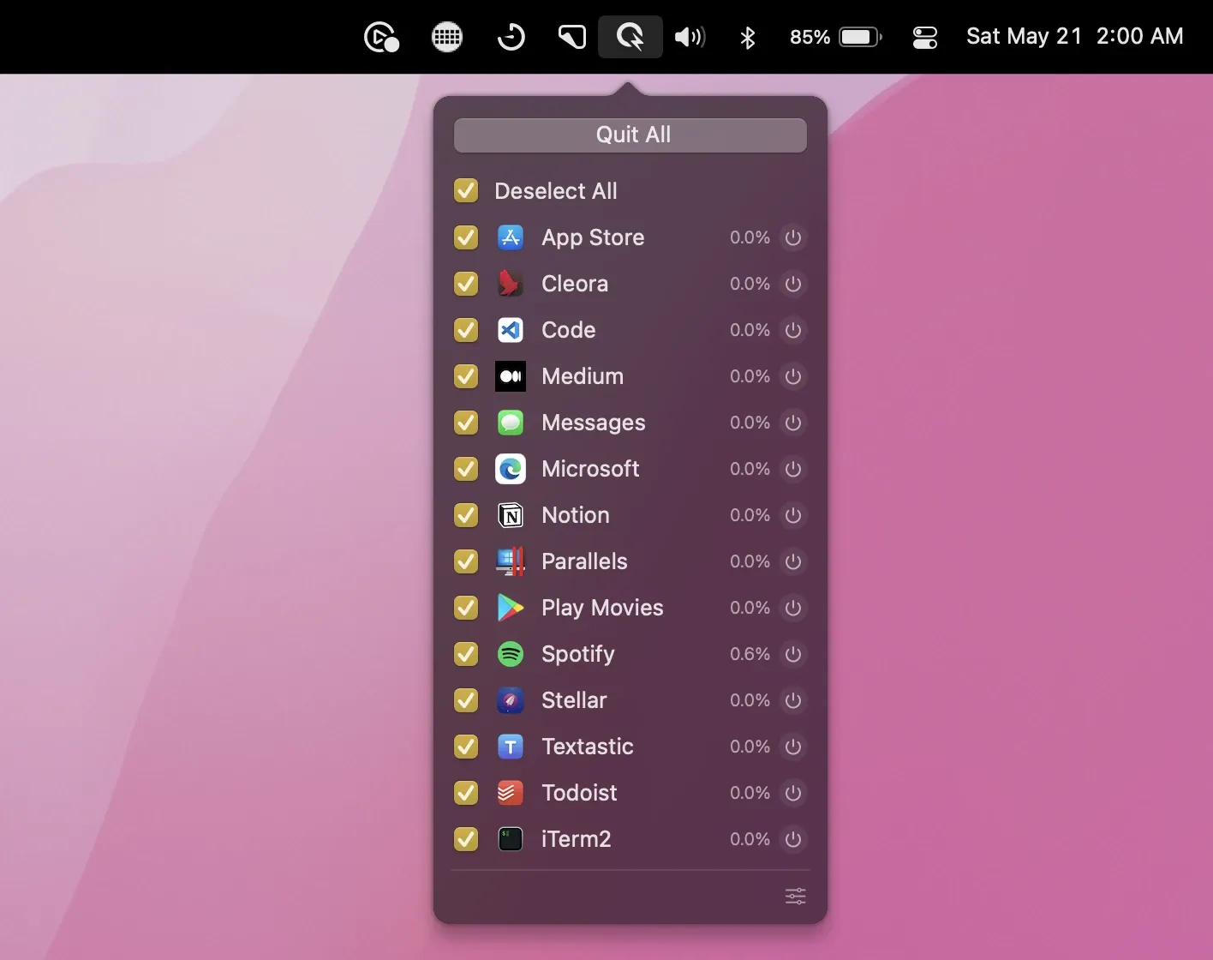Click the Play Movies app icon

(511, 608)
